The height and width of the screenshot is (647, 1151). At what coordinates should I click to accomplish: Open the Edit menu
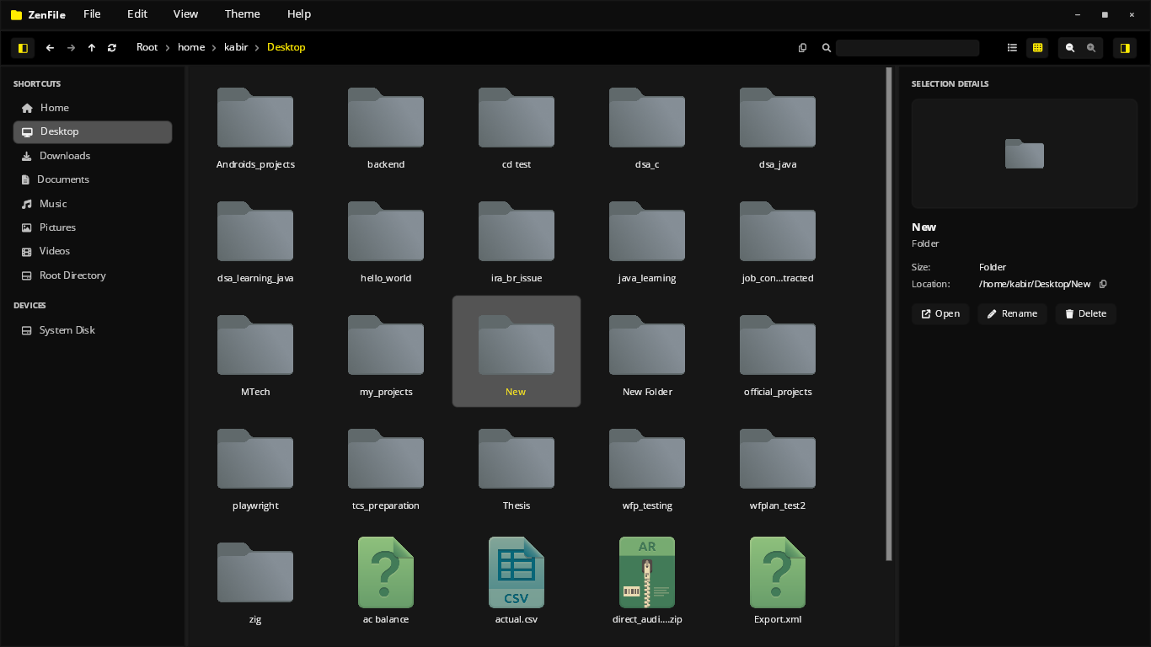tap(137, 14)
